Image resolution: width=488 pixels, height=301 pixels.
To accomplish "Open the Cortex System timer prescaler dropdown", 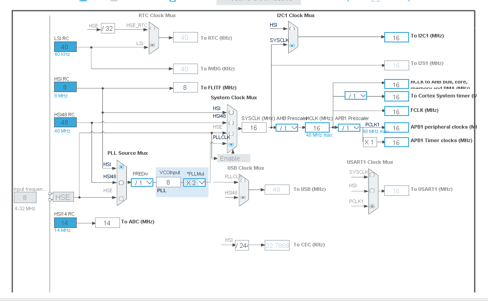I will pyautogui.click(x=355, y=96).
